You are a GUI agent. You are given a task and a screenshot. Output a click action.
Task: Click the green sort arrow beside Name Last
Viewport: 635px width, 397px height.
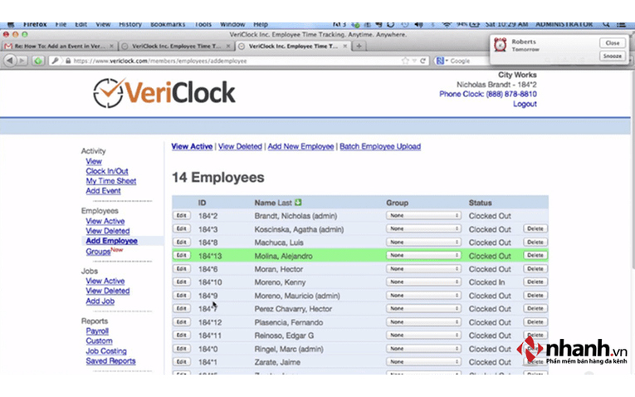click(x=299, y=202)
